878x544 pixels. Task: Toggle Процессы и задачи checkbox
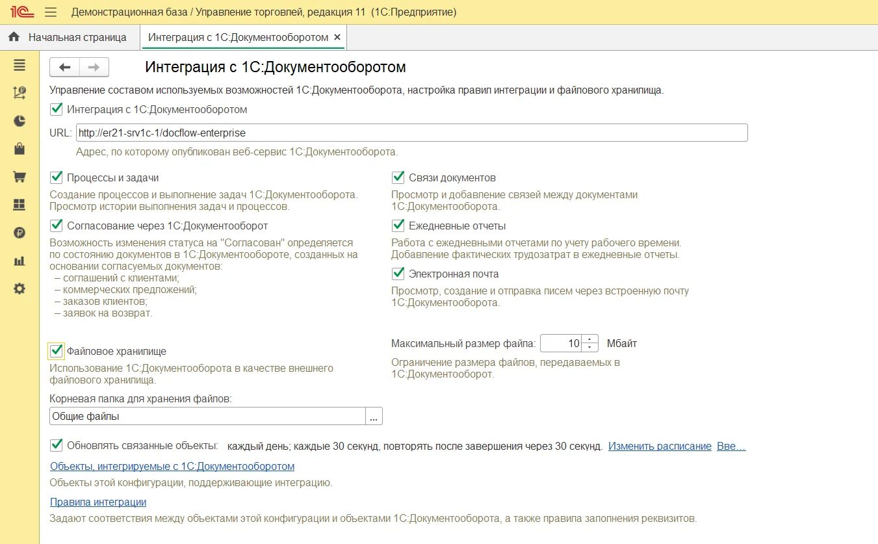(x=57, y=177)
